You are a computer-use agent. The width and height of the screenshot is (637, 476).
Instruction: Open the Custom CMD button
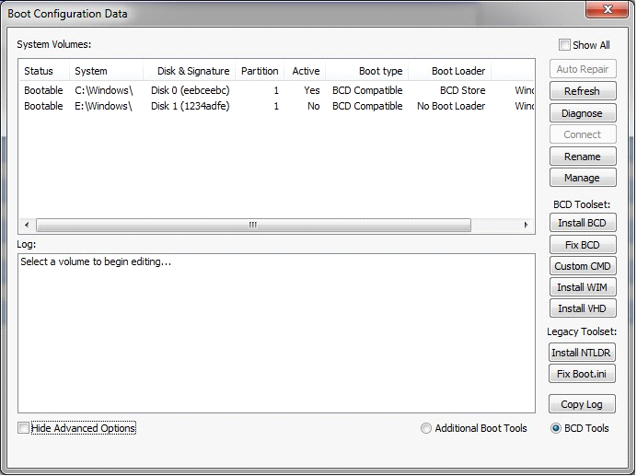pos(583,266)
